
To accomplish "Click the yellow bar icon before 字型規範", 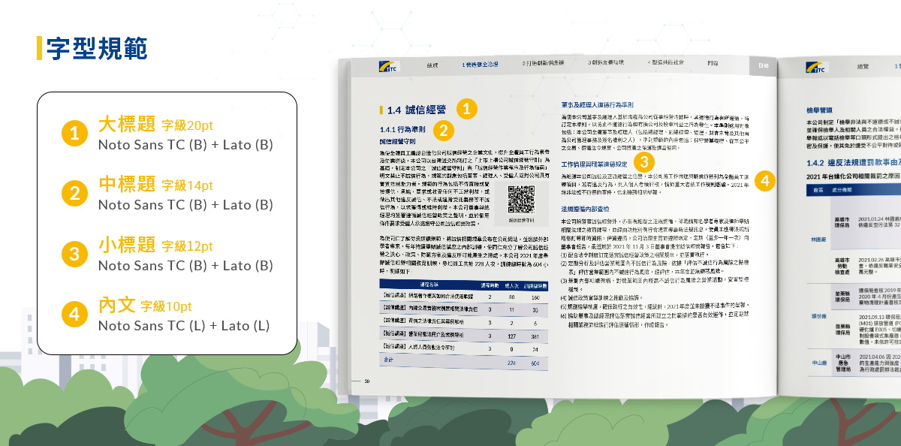I will tap(38, 47).
